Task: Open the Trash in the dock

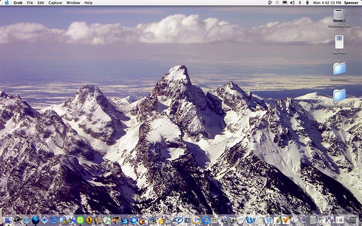Action: 353,220
